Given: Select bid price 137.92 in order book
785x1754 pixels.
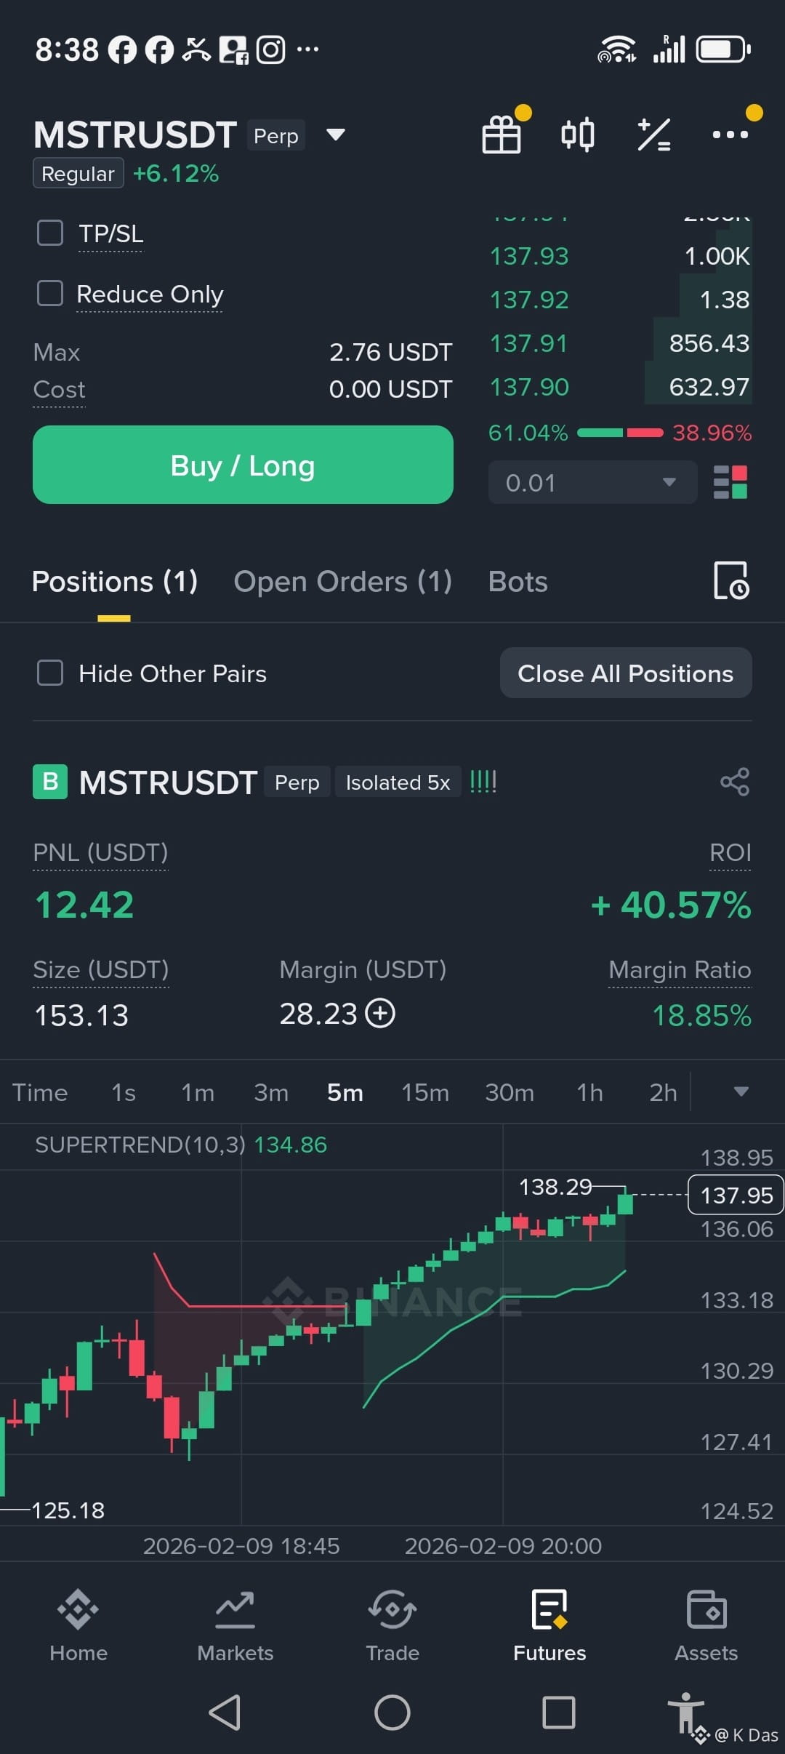Looking at the screenshot, I should [529, 300].
